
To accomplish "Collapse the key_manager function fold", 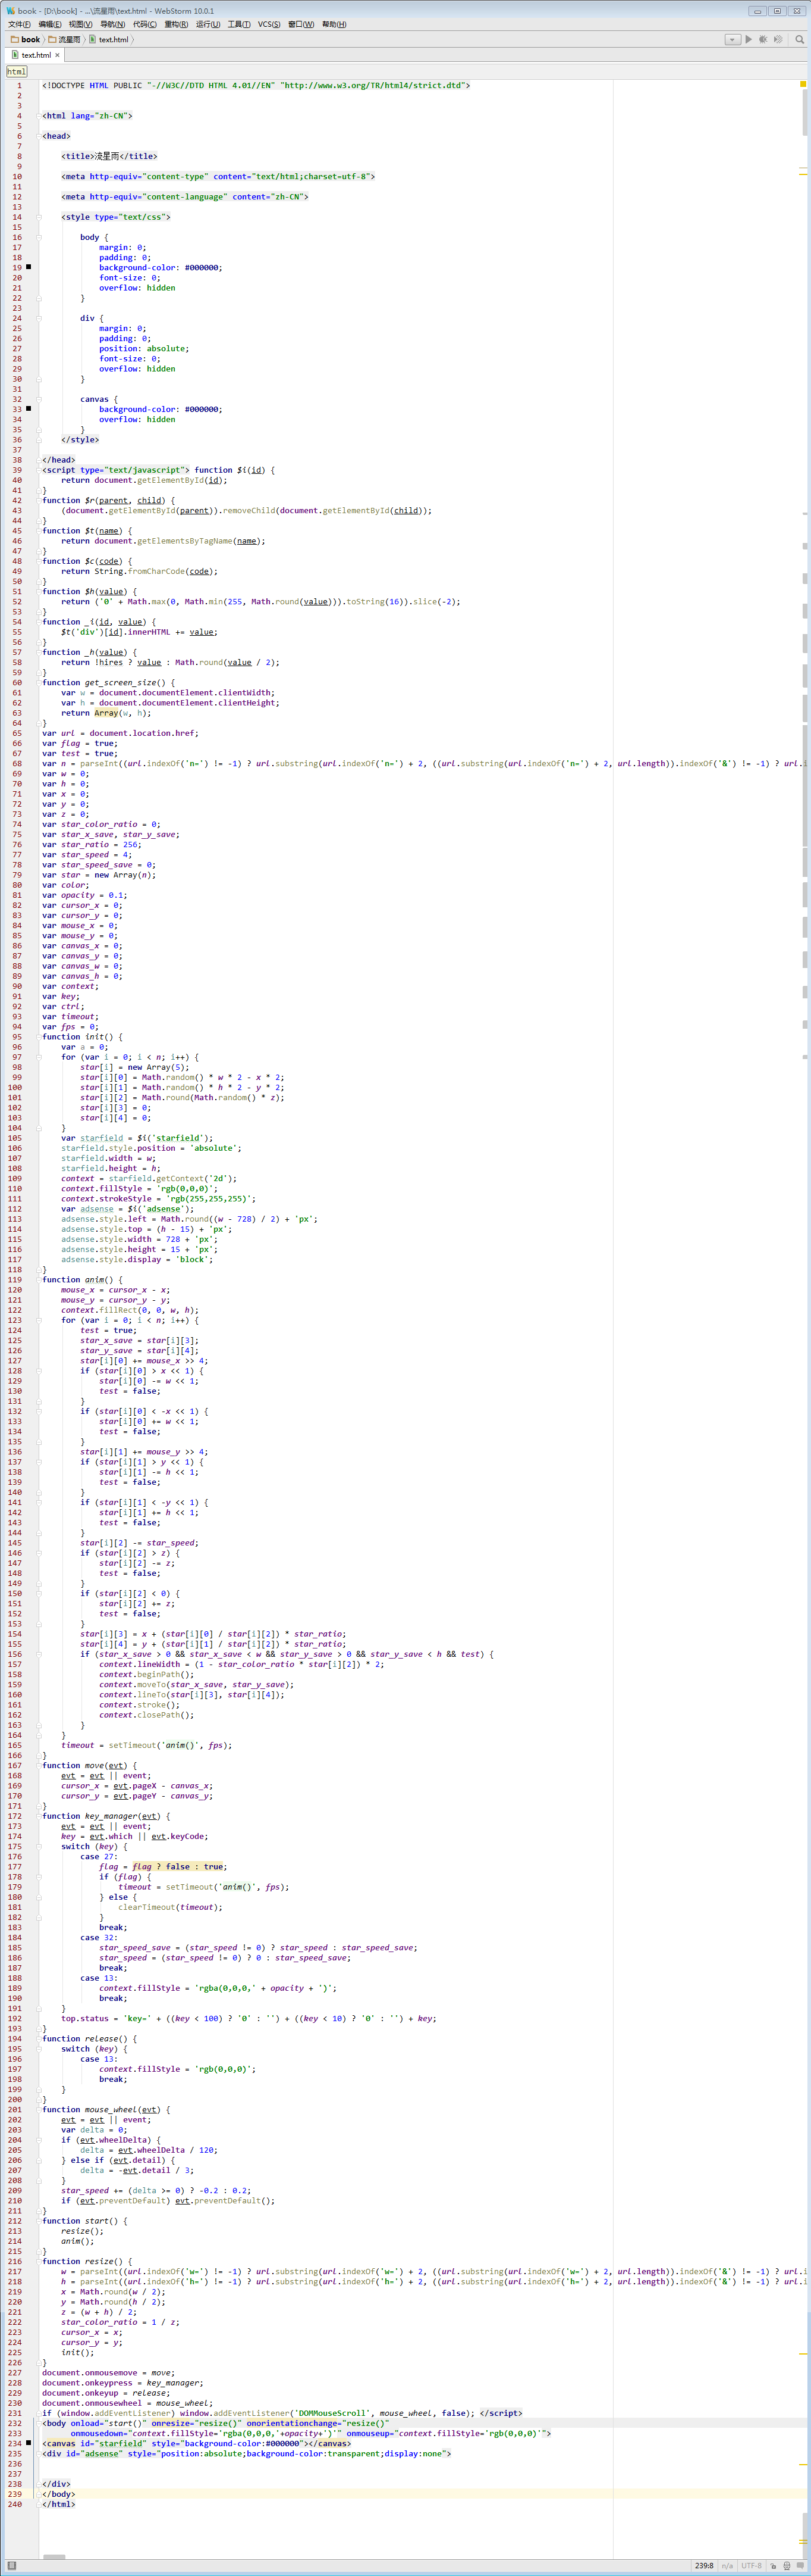I will tap(40, 1816).
